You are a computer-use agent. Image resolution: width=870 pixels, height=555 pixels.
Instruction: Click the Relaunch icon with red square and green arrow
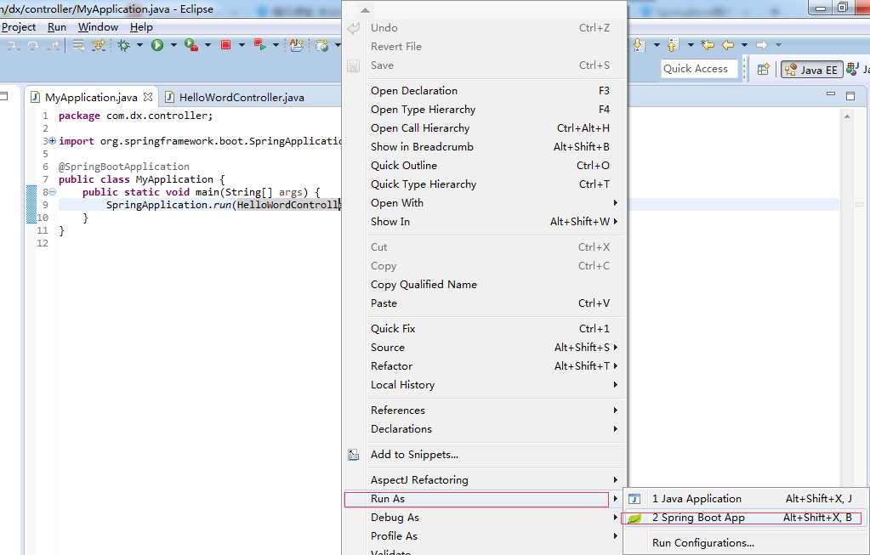point(259,45)
